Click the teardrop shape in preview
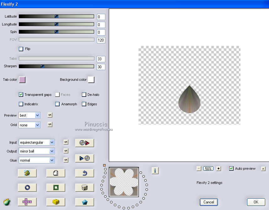Screen dimensions: 269x210 point(189,99)
